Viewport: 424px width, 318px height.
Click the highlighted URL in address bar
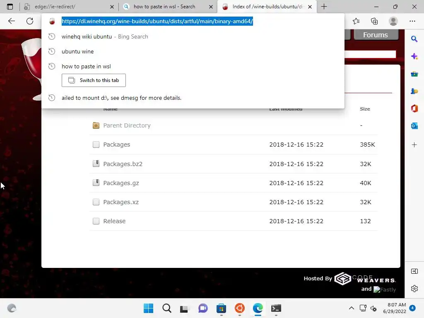[x=157, y=21]
